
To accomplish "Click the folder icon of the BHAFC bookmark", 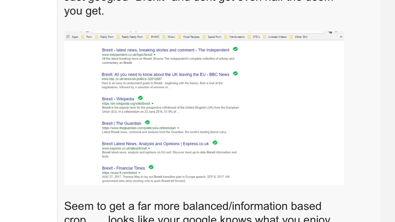I will [x=147, y=37].
